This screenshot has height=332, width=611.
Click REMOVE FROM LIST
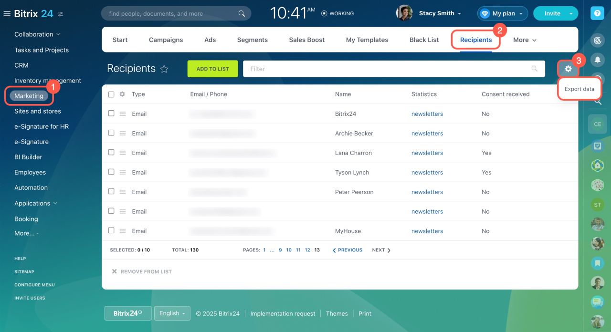pos(142,271)
